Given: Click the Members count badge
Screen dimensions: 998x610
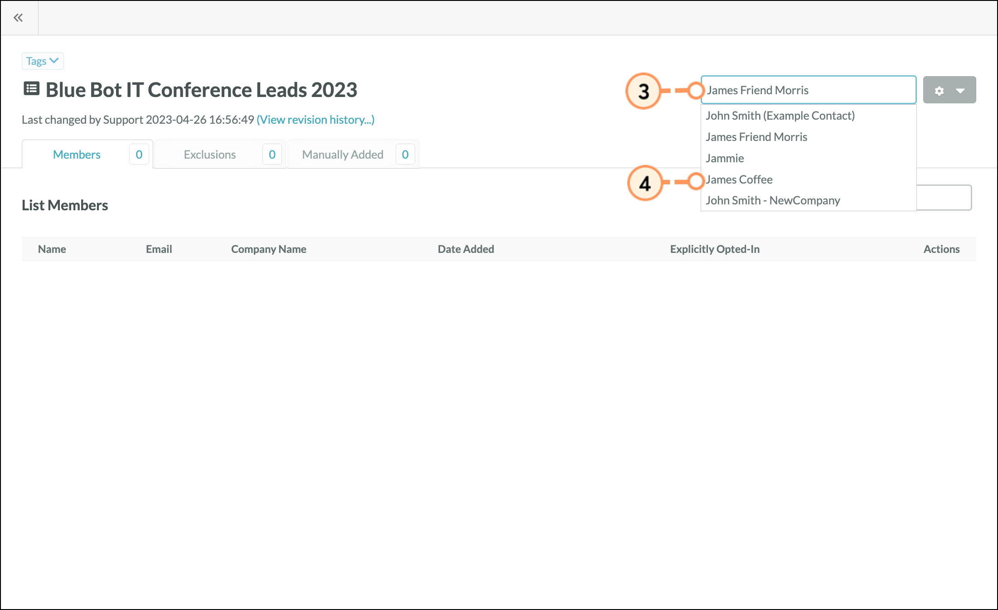Looking at the screenshot, I should (x=139, y=155).
